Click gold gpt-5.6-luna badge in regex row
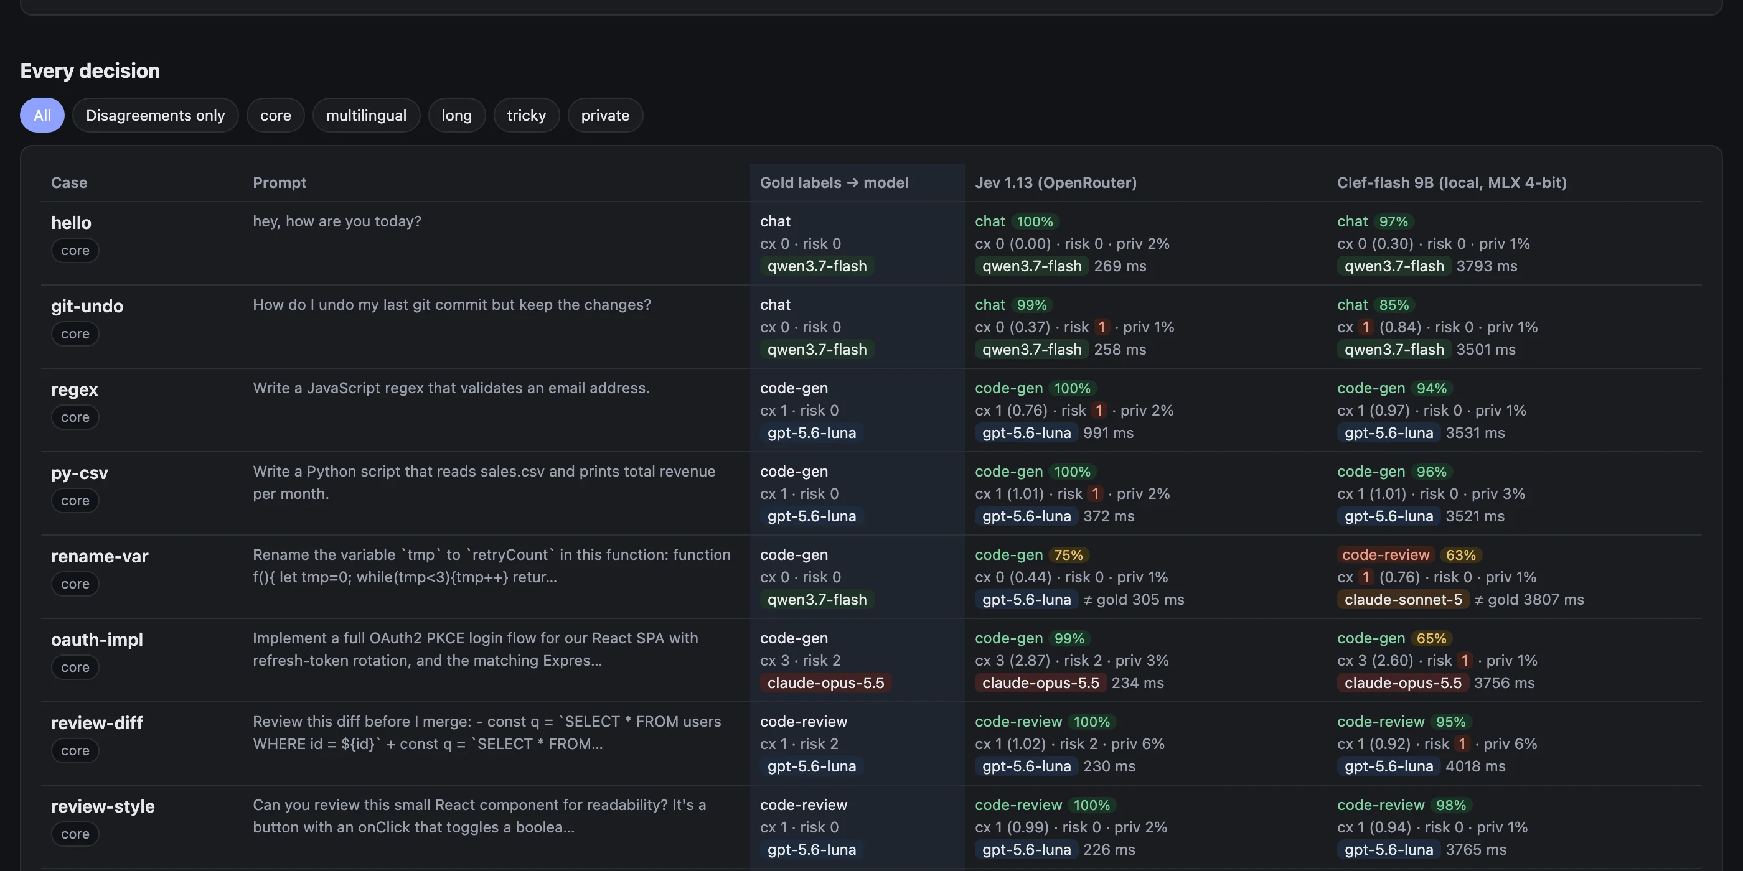This screenshot has width=1743, height=871. coord(811,433)
